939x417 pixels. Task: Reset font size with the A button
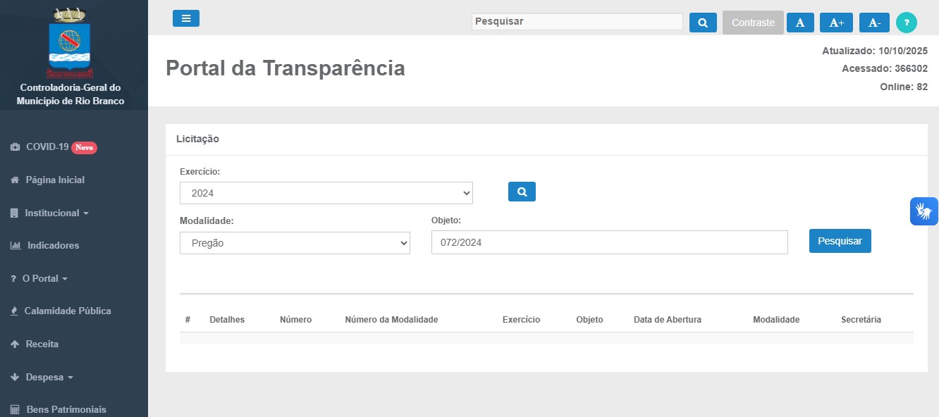pyautogui.click(x=800, y=23)
